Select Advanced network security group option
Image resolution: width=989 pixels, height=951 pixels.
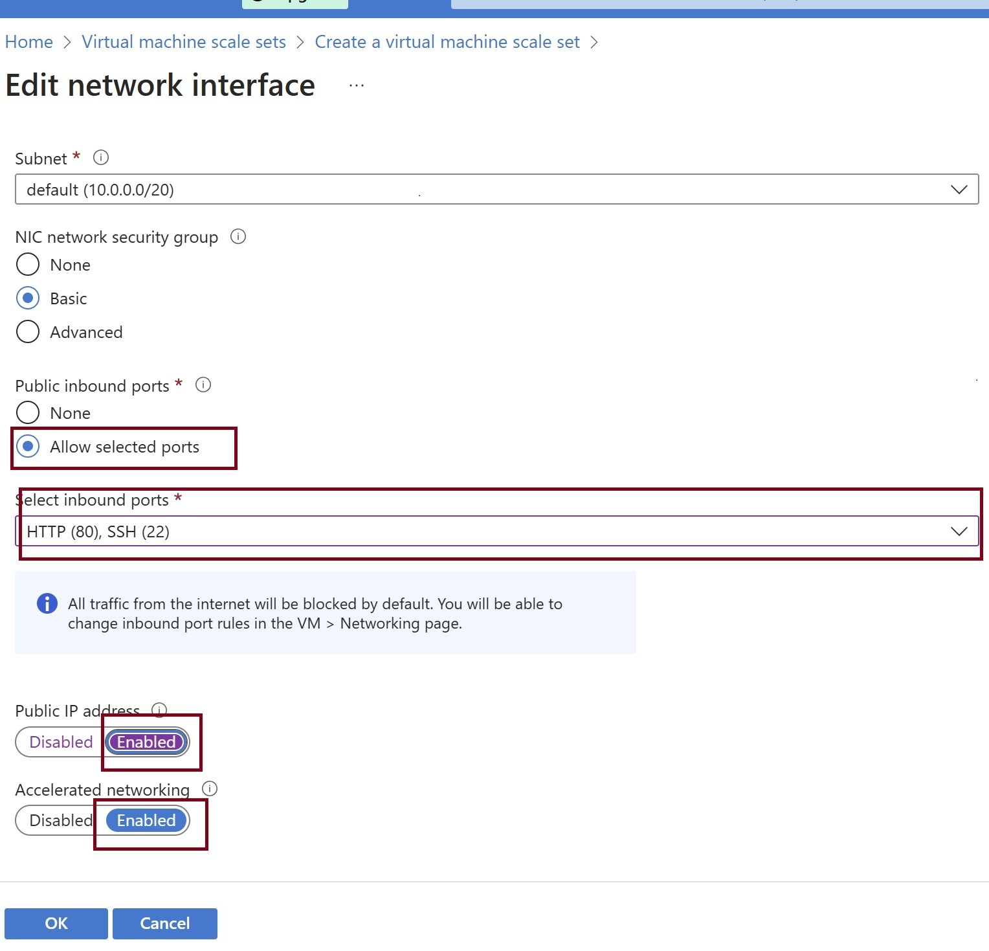28,331
